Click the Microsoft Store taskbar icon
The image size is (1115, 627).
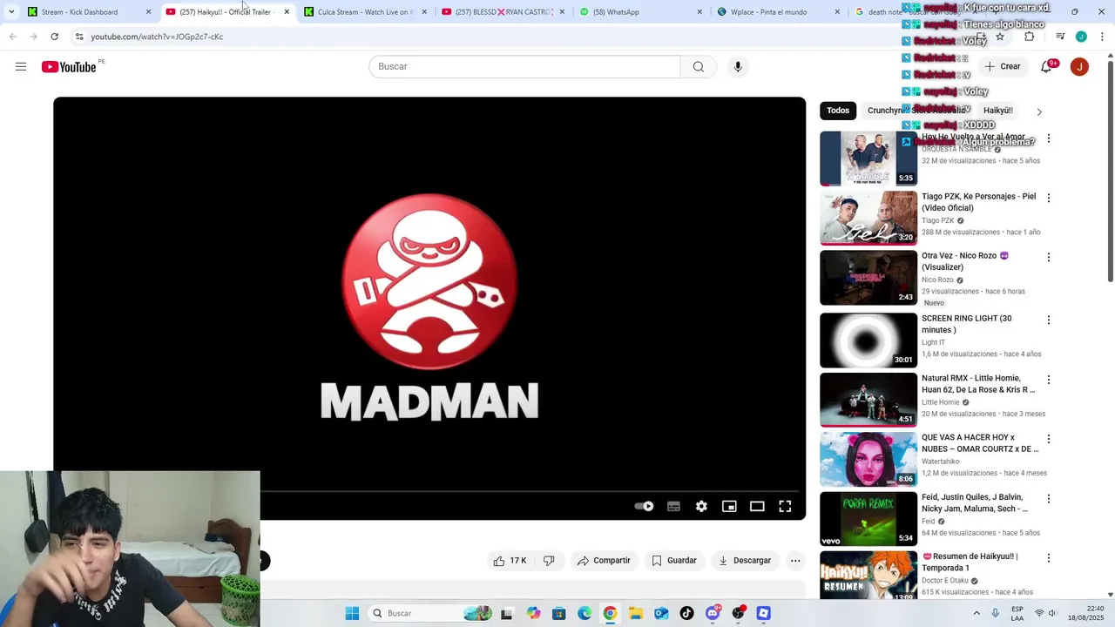559,613
